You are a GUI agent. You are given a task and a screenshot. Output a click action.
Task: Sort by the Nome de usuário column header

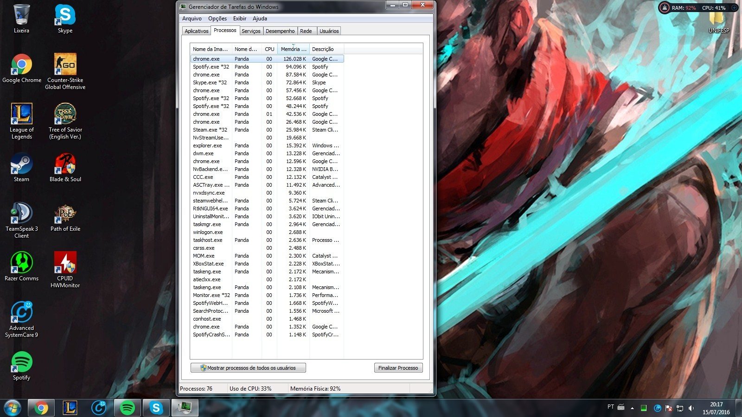click(246, 49)
